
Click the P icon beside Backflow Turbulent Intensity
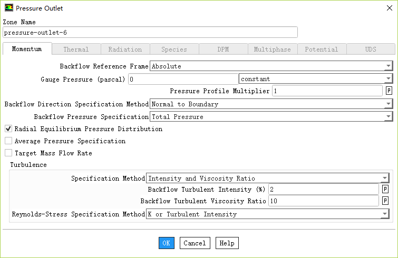pyautogui.click(x=385, y=189)
